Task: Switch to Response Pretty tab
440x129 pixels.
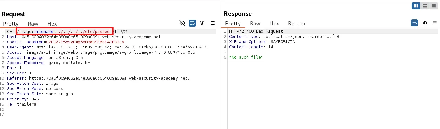Action: [x=233, y=23]
